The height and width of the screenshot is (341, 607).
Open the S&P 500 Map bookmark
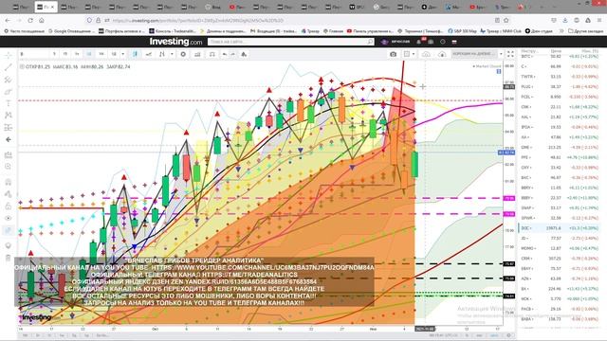point(462,31)
